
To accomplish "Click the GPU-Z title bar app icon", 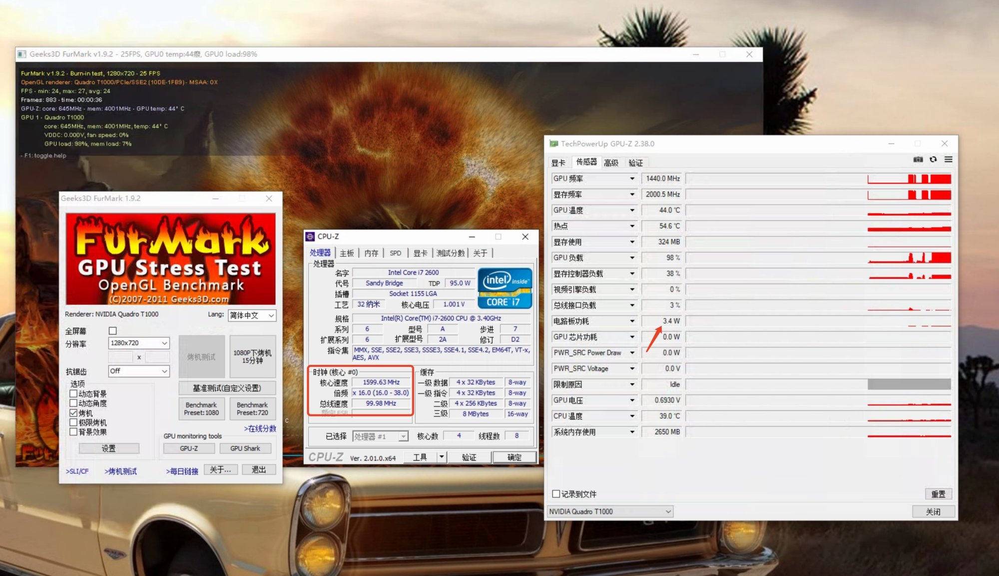I will 553,144.
